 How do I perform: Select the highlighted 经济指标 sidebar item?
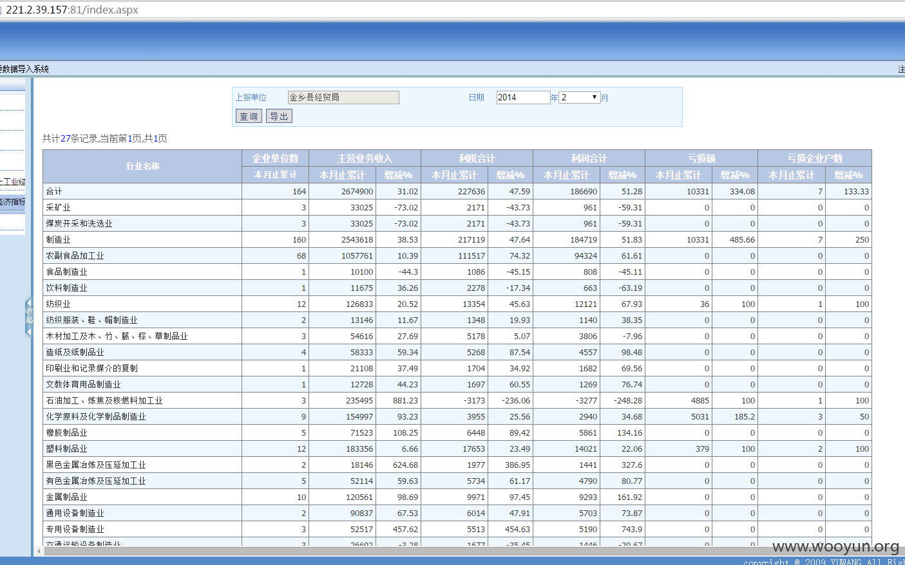pyautogui.click(x=12, y=201)
